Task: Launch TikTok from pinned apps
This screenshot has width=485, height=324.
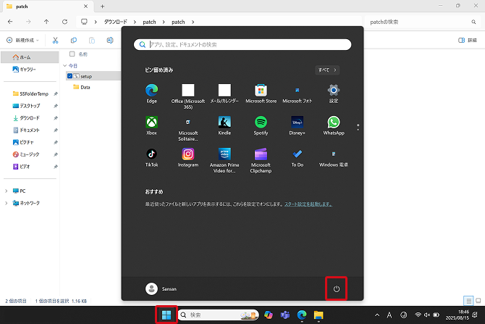Action: coord(151,157)
